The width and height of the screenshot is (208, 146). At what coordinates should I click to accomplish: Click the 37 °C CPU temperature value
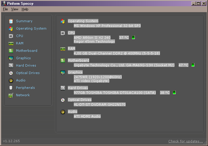click(124, 38)
